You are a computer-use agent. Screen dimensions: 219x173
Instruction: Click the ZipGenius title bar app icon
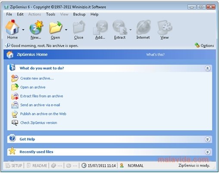click(x=6, y=7)
